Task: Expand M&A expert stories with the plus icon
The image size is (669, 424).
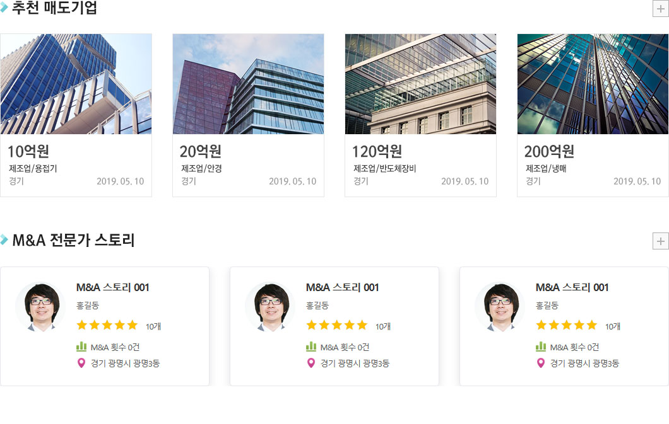Action: click(x=660, y=241)
